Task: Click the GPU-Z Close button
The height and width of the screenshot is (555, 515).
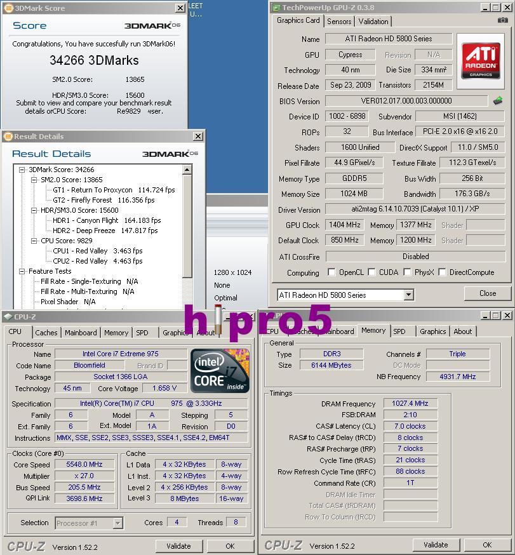Action: (488, 293)
